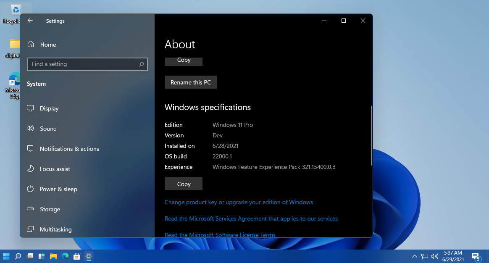Click the Settings gear icon on the taskbar
Image resolution: width=489 pixels, height=263 pixels.
pos(89,256)
